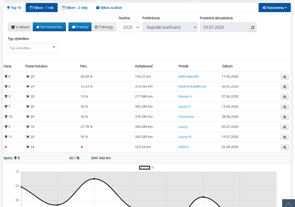Click the Pretek column header
Screen dimensions: 295x207
click(183, 66)
